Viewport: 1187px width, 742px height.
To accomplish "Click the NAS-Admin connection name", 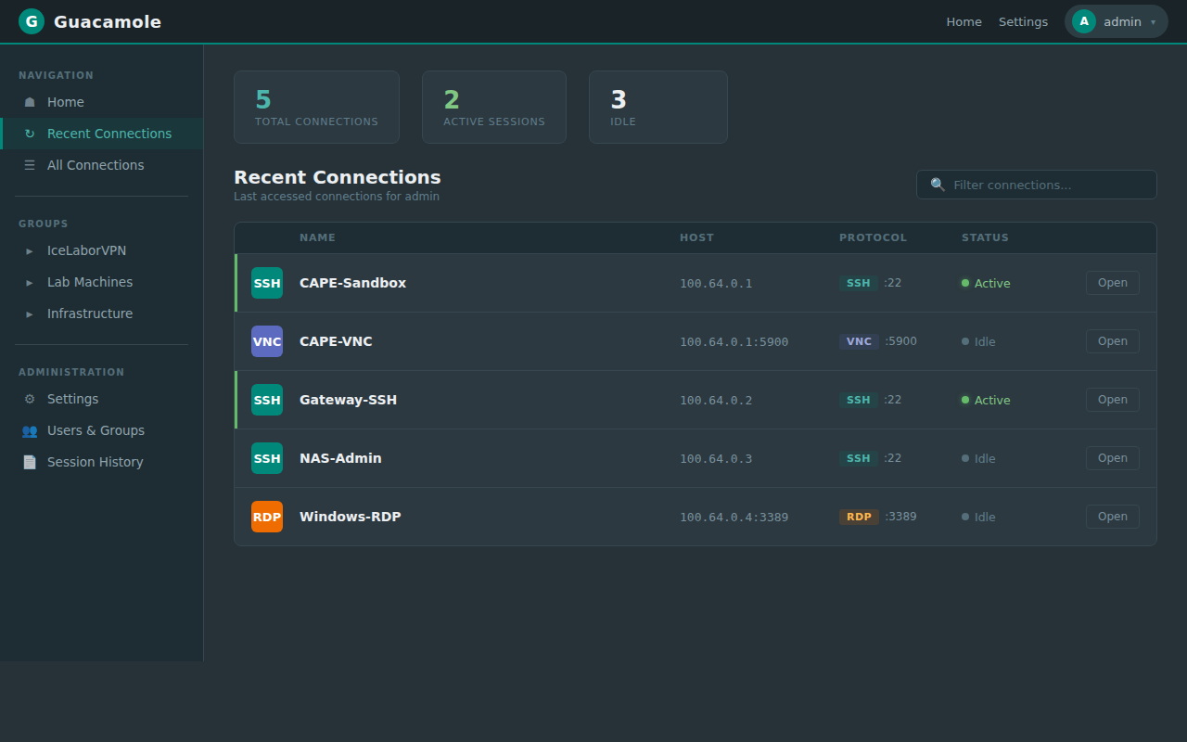I will tap(340, 458).
